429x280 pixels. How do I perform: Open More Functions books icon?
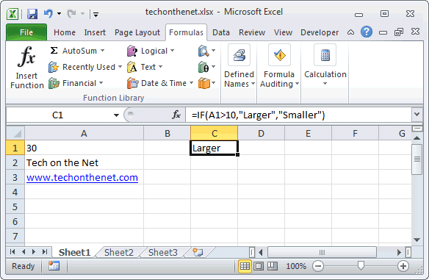(206, 83)
